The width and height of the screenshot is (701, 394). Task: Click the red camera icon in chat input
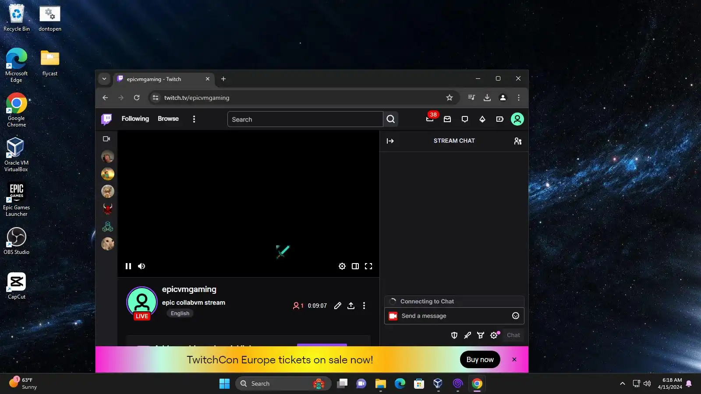(393, 316)
